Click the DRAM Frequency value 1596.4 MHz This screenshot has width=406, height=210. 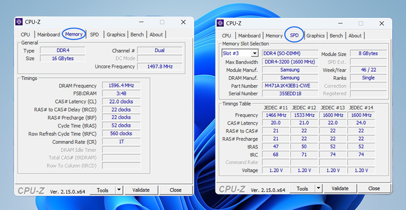pos(121,85)
